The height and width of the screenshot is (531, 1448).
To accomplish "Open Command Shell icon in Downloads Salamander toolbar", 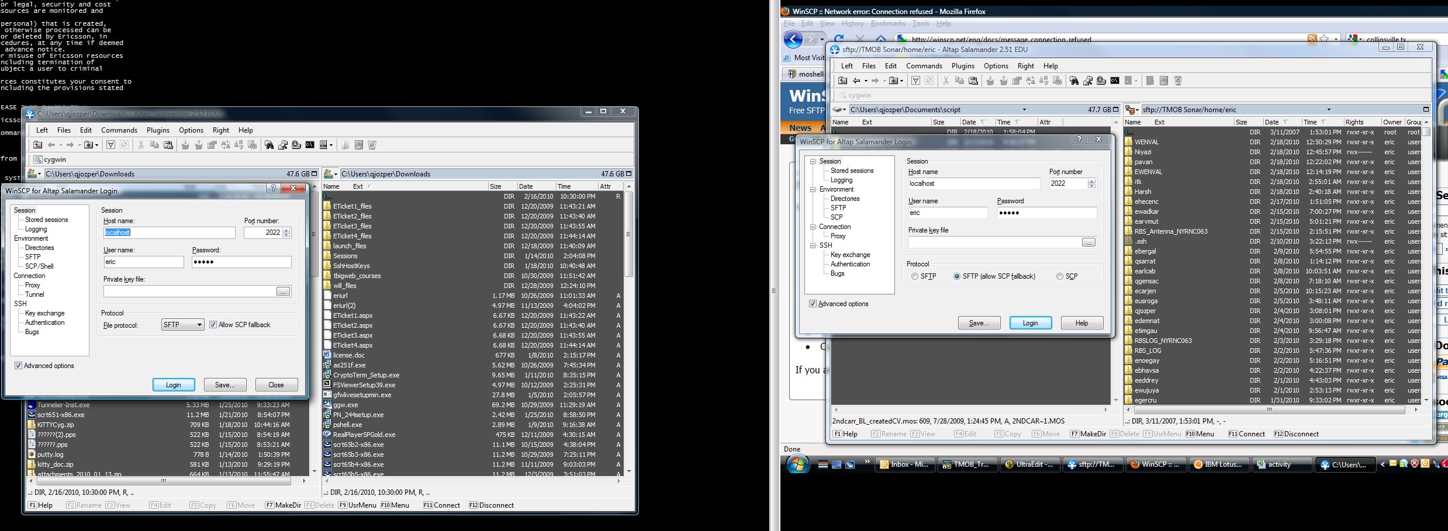I will (x=309, y=145).
